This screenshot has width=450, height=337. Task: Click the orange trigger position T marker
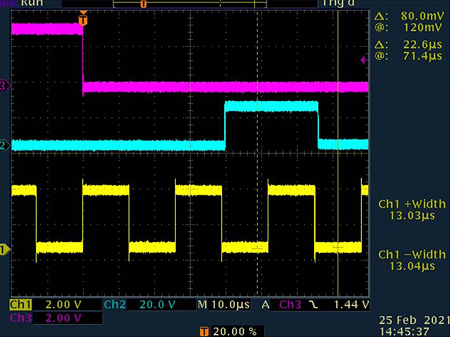(x=83, y=20)
